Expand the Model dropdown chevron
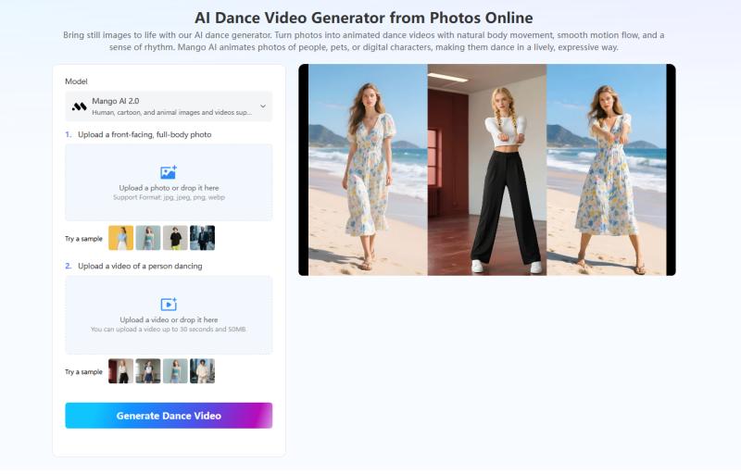 262,106
